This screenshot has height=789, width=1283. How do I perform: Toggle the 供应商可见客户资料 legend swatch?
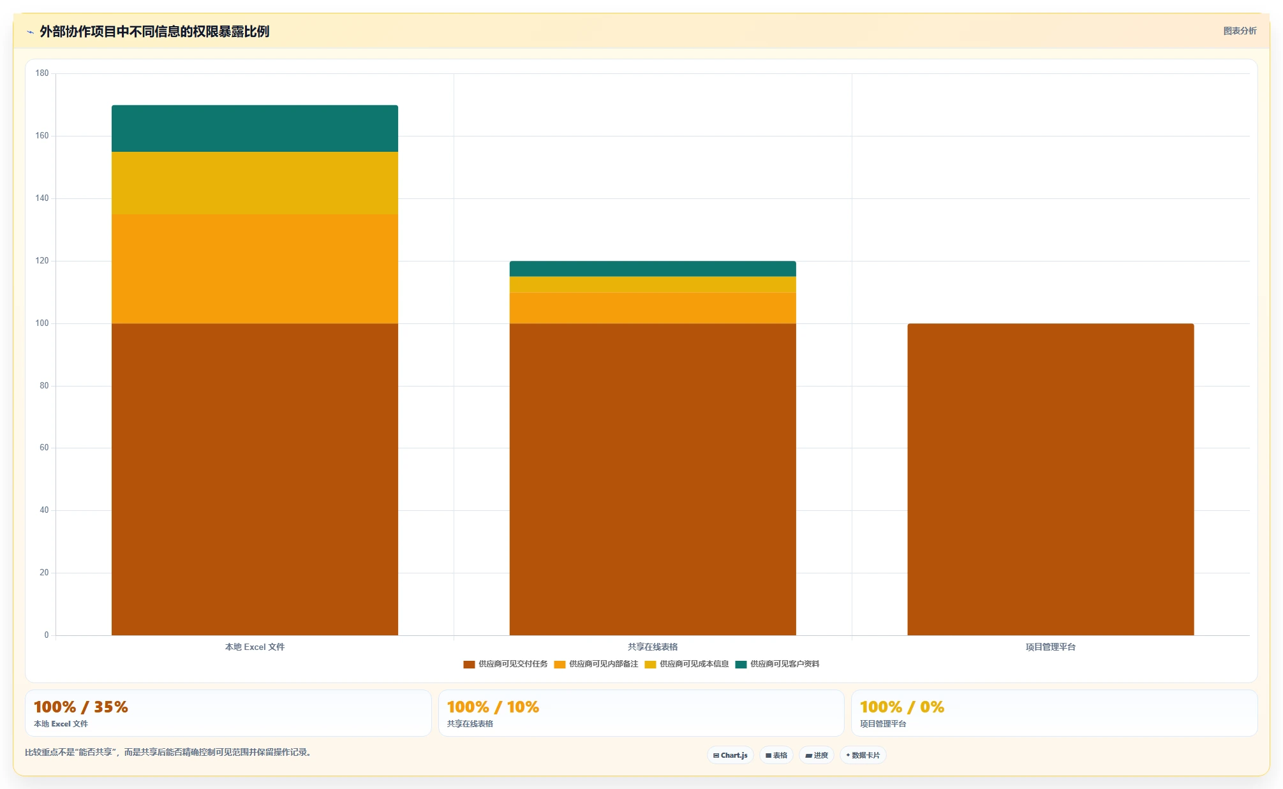coord(741,665)
